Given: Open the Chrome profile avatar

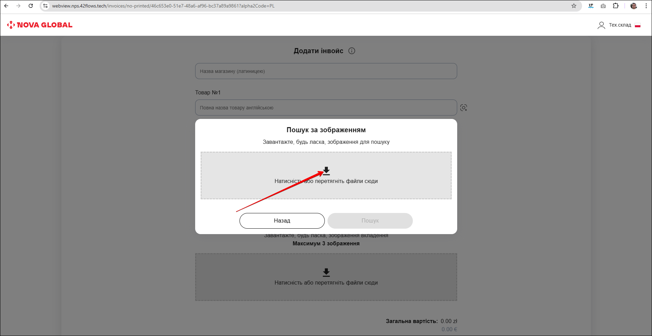Looking at the screenshot, I should point(634,6).
